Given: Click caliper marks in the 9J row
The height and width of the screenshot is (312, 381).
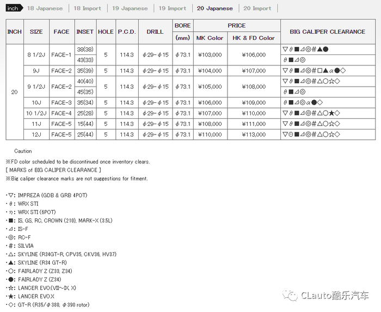Looking at the screenshot, I should click(x=314, y=71).
